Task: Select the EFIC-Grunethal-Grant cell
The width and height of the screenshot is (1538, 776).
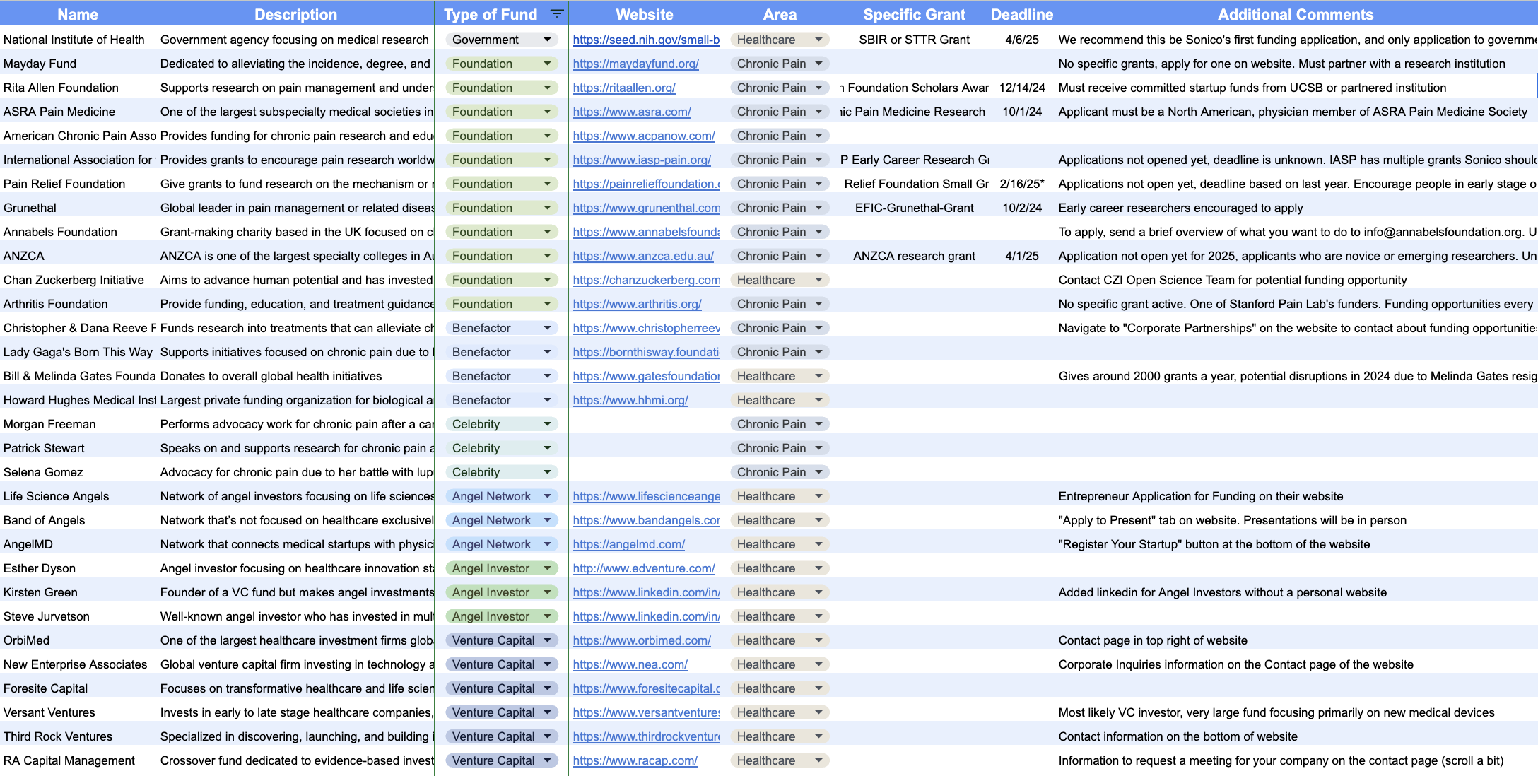Action: point(914,208)
